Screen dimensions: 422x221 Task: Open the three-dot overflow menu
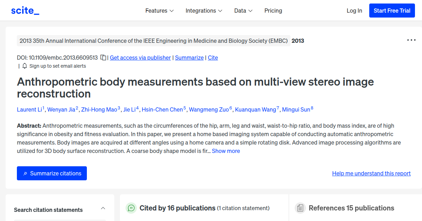(x=411, y=40)
